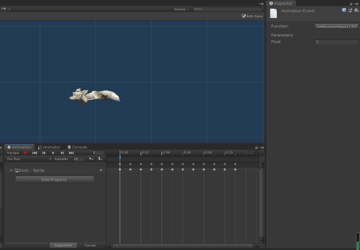360x250 pixels.
Task: Select the Body Sprite keyframe at 0:02
Action: tap(141, 170)
